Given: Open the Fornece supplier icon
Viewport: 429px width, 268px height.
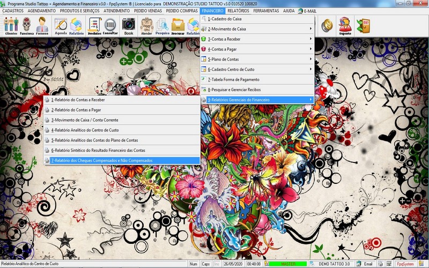Looking at the screenshot, I should 42,26.
